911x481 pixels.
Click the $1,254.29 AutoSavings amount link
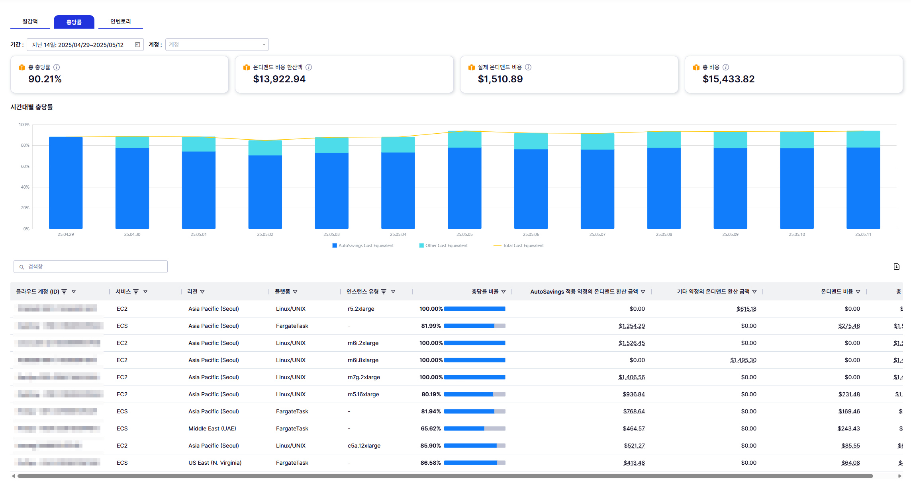tap(631, 326)
